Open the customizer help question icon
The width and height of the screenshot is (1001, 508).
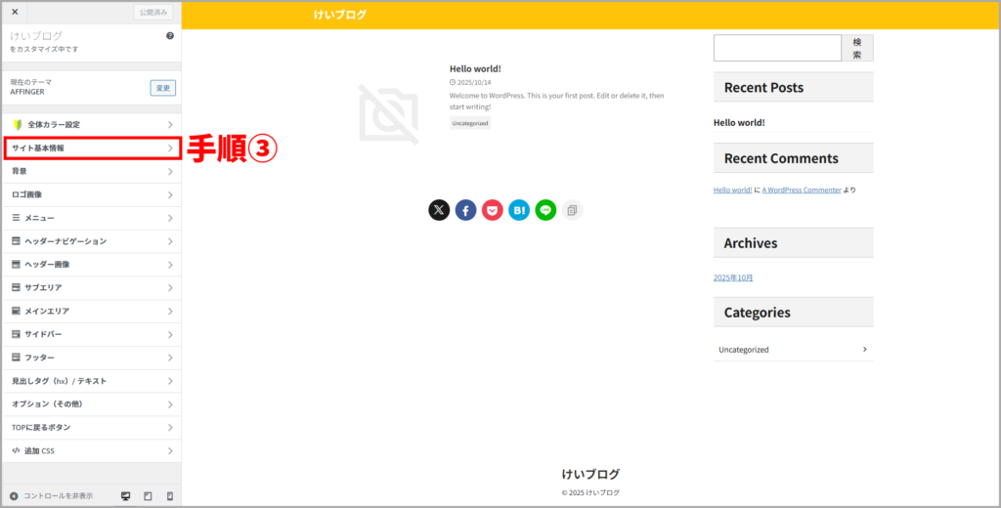(x=170, y=35)
